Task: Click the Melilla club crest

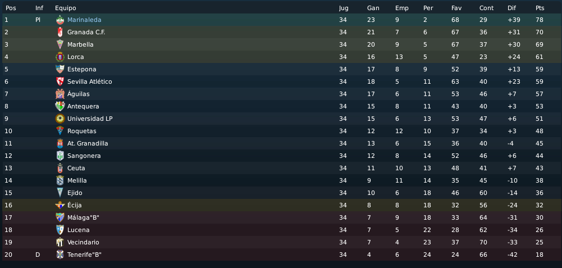Action: [x=60, y=180]
